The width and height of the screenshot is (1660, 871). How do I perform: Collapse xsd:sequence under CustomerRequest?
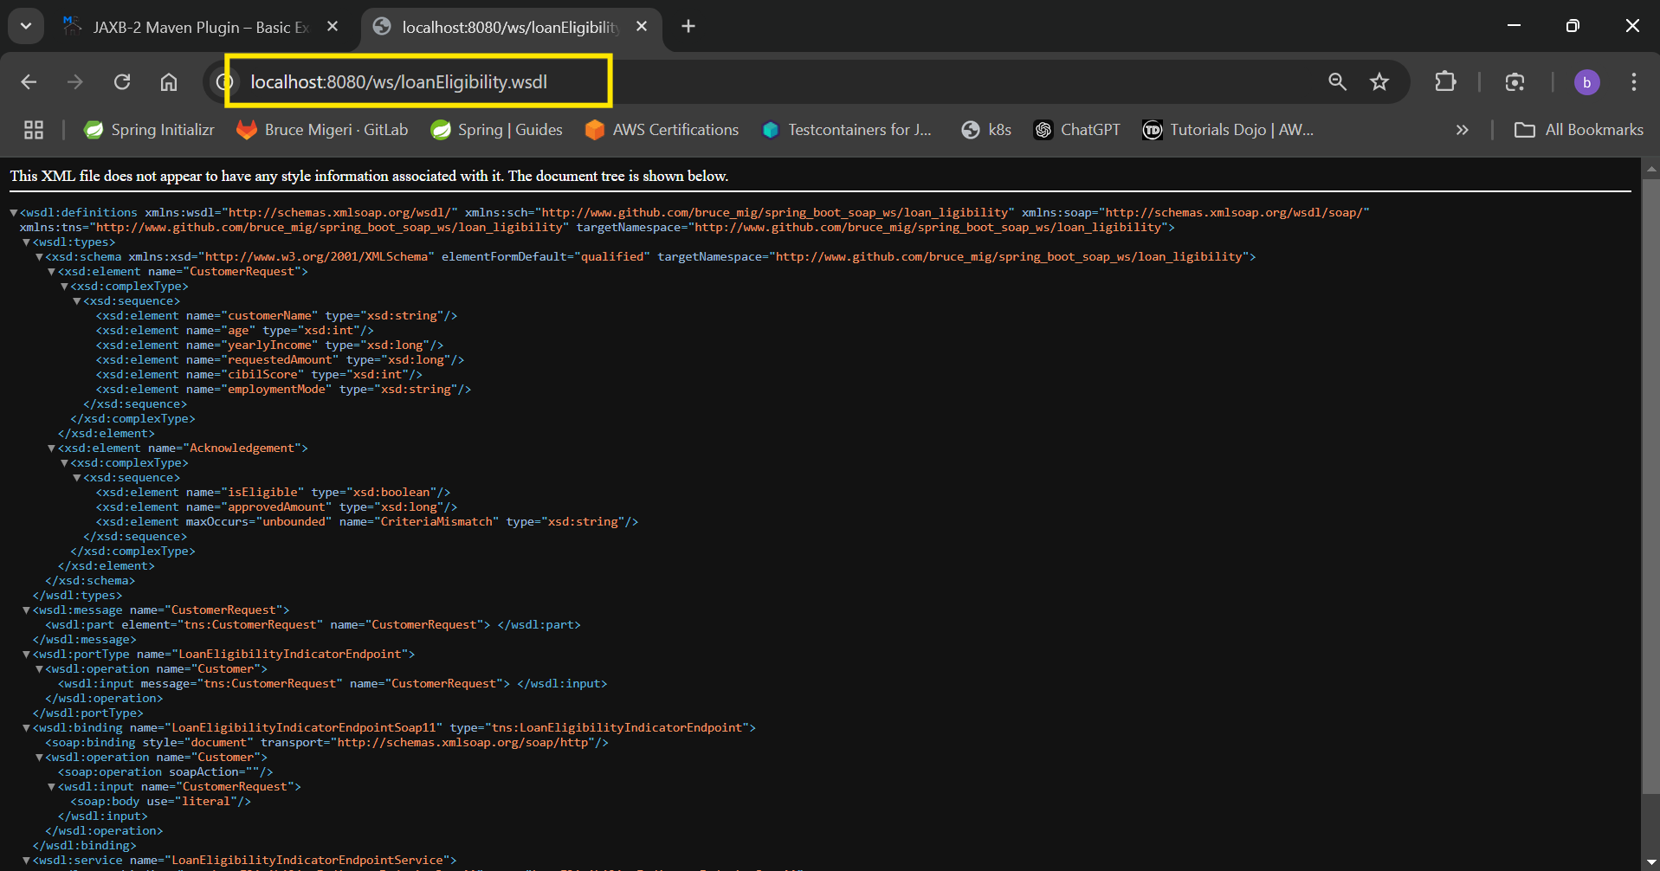point(76,301)
